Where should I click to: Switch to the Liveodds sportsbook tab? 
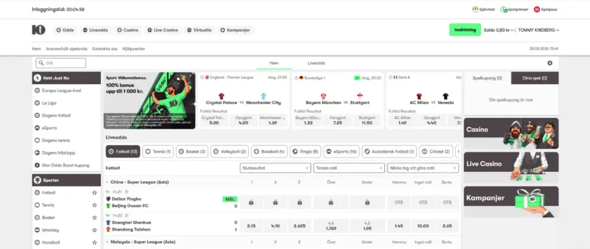point(316,63)
